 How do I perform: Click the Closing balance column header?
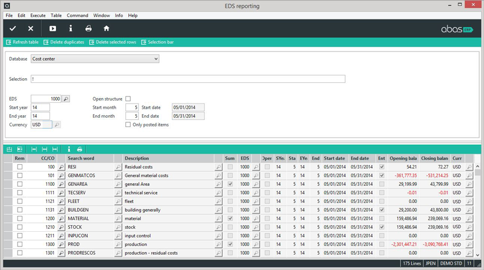point(435,158)
